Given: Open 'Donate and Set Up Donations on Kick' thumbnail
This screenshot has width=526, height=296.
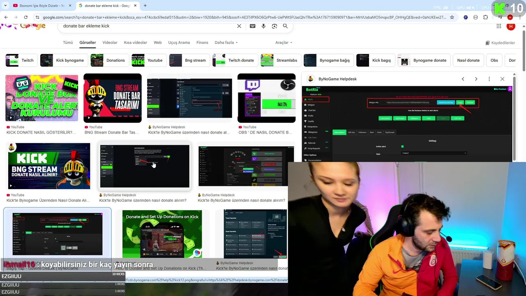Looking at the screenshot, I should [162, 234].
